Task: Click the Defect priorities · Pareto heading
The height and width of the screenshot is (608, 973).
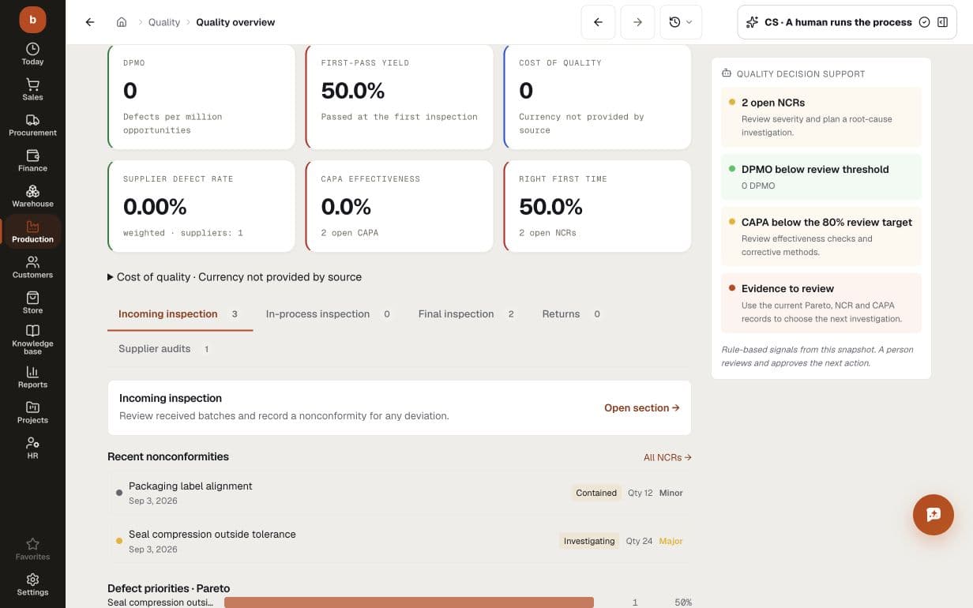Action: coord(168,588)
